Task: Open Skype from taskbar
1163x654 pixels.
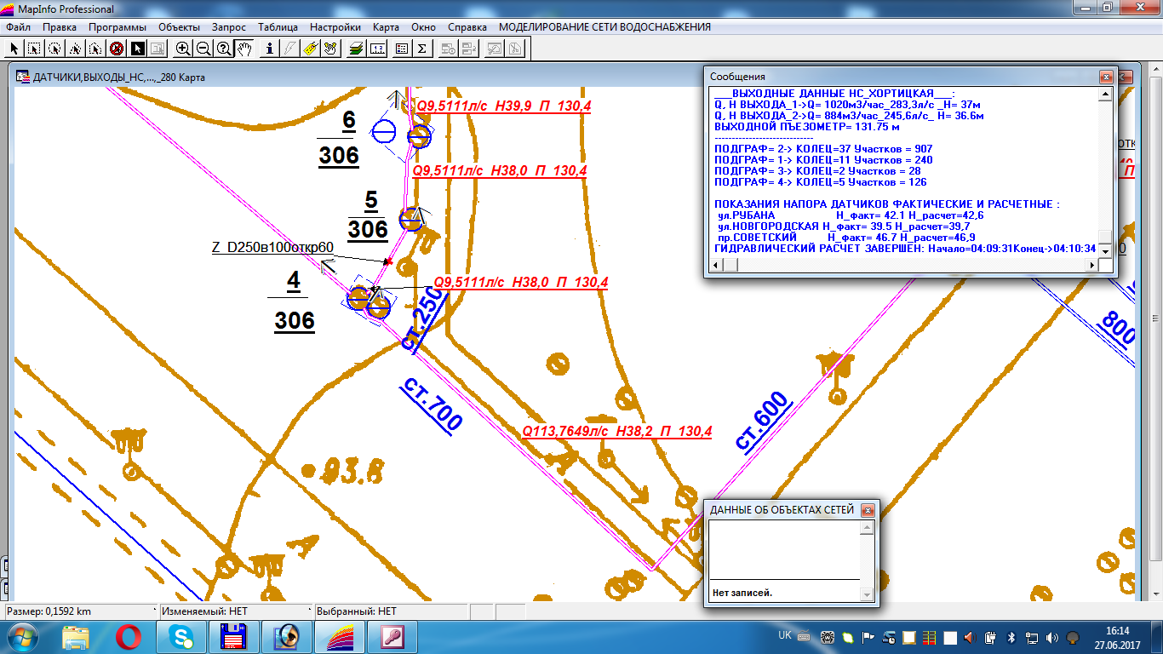Action: coord(181,637)
